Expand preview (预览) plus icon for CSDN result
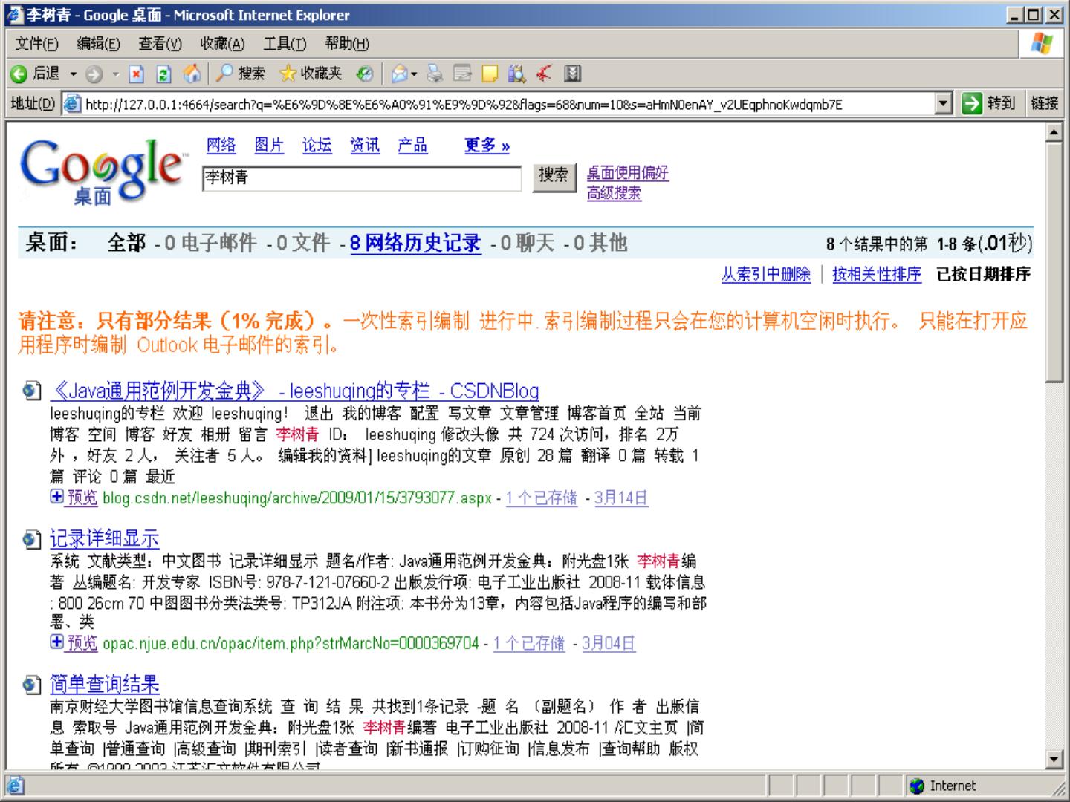 56,497
